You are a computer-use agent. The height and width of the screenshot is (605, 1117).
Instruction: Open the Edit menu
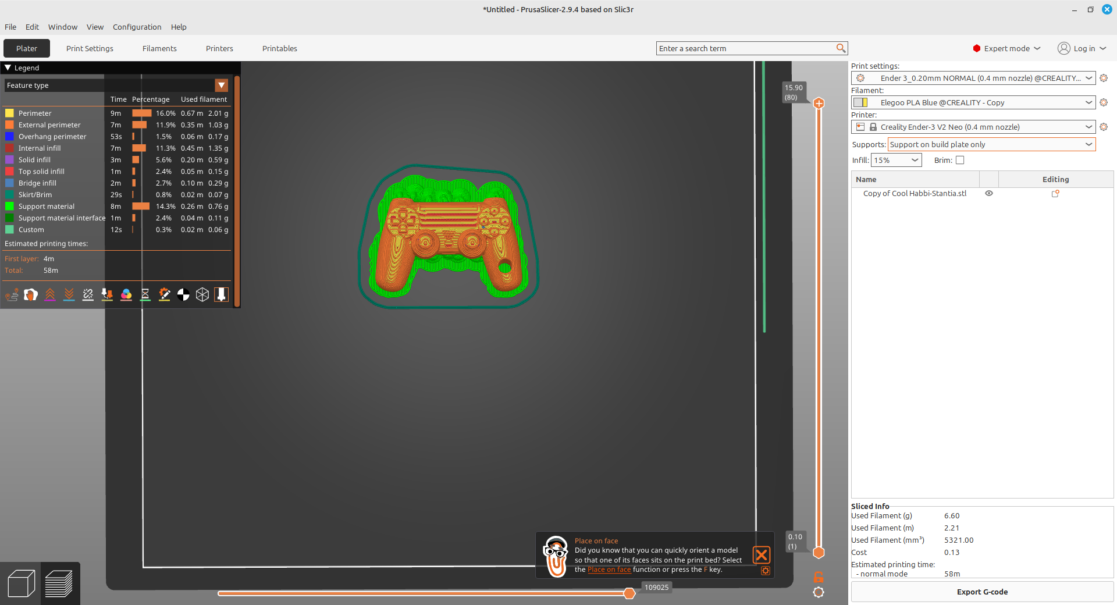(x=32, y=27)
